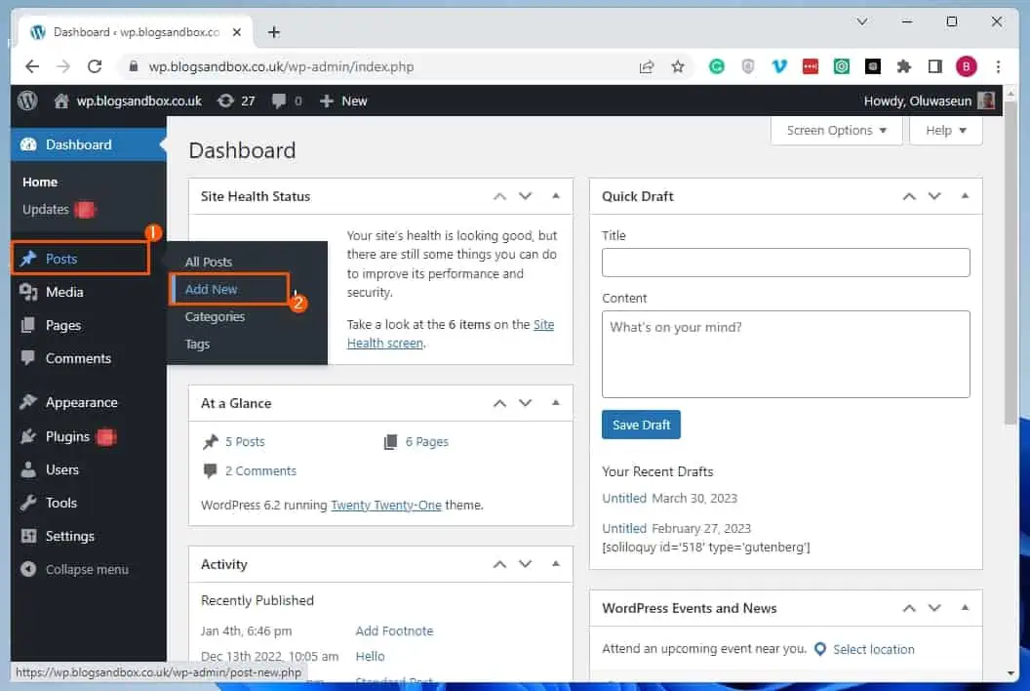Click the Save Draft button
Viewport: 1030px width, 691px height.
(641, 425)
